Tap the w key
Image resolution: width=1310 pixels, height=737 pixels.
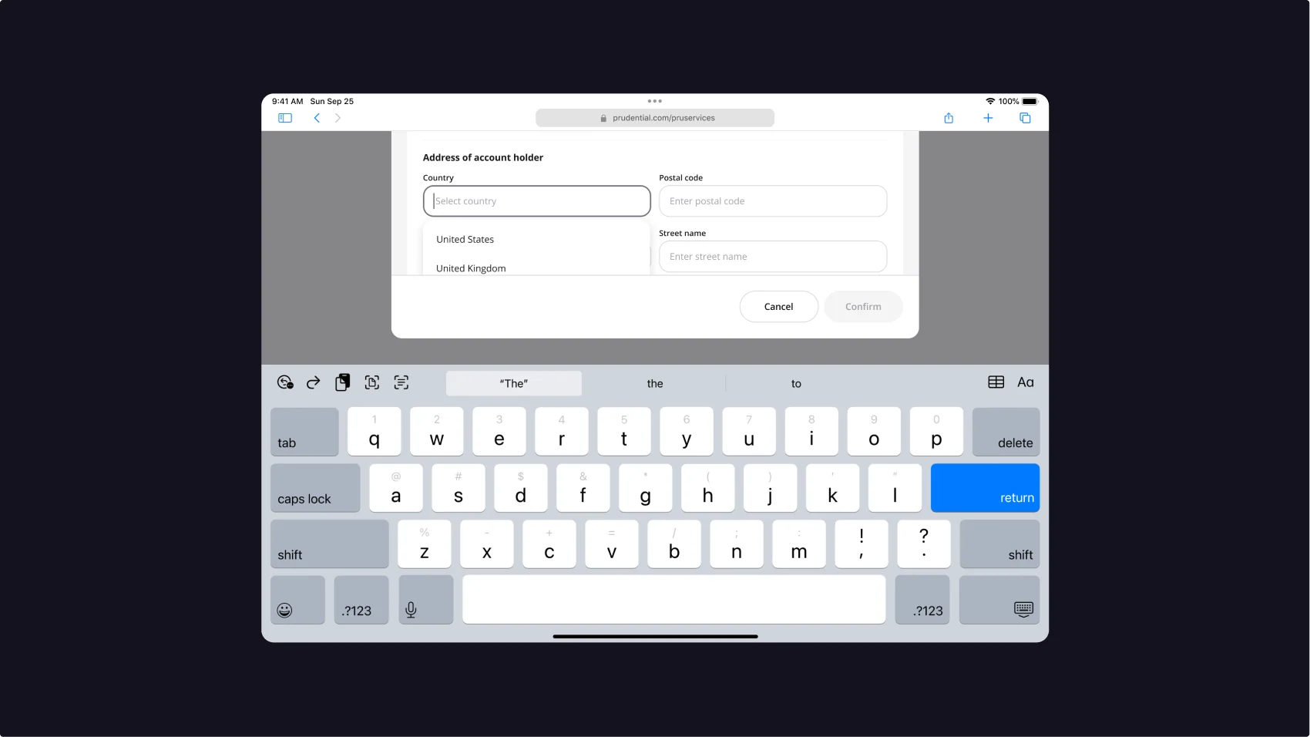(437, 432)
